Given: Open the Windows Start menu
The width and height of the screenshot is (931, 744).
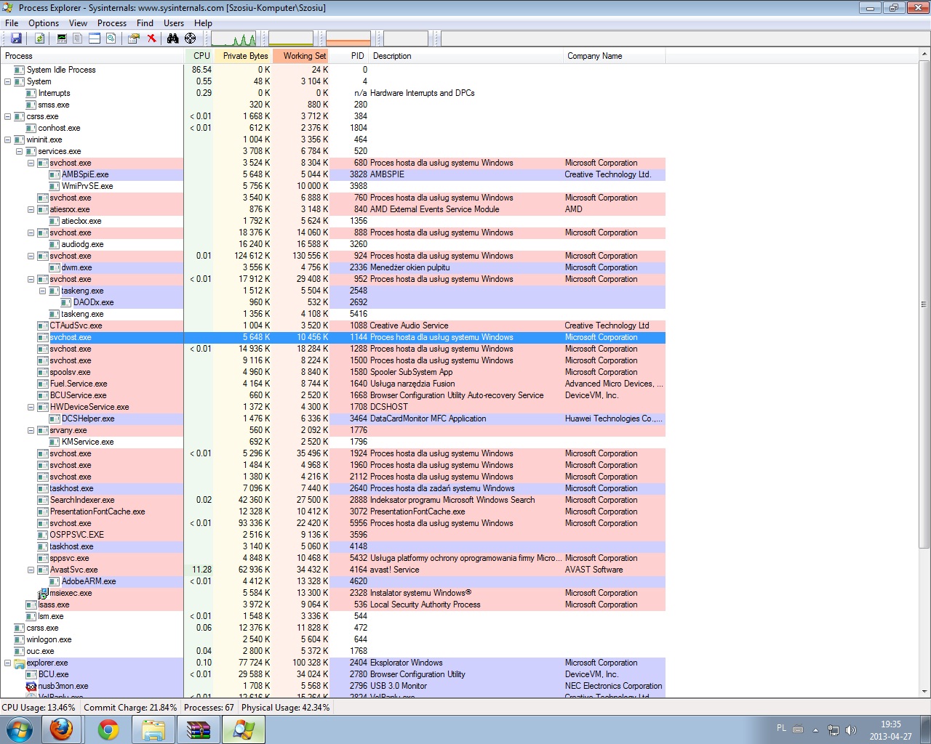Looking at the screenshot, I should [x=20, y=729].
